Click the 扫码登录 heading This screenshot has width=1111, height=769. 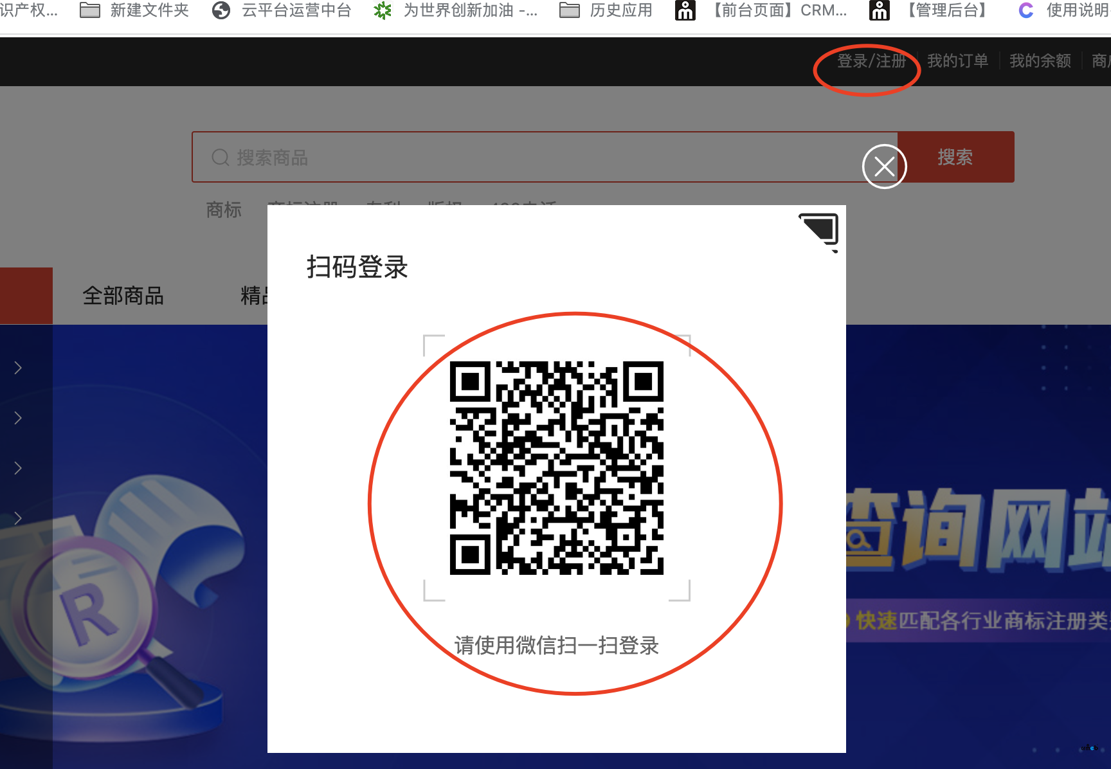pos(357,267)
